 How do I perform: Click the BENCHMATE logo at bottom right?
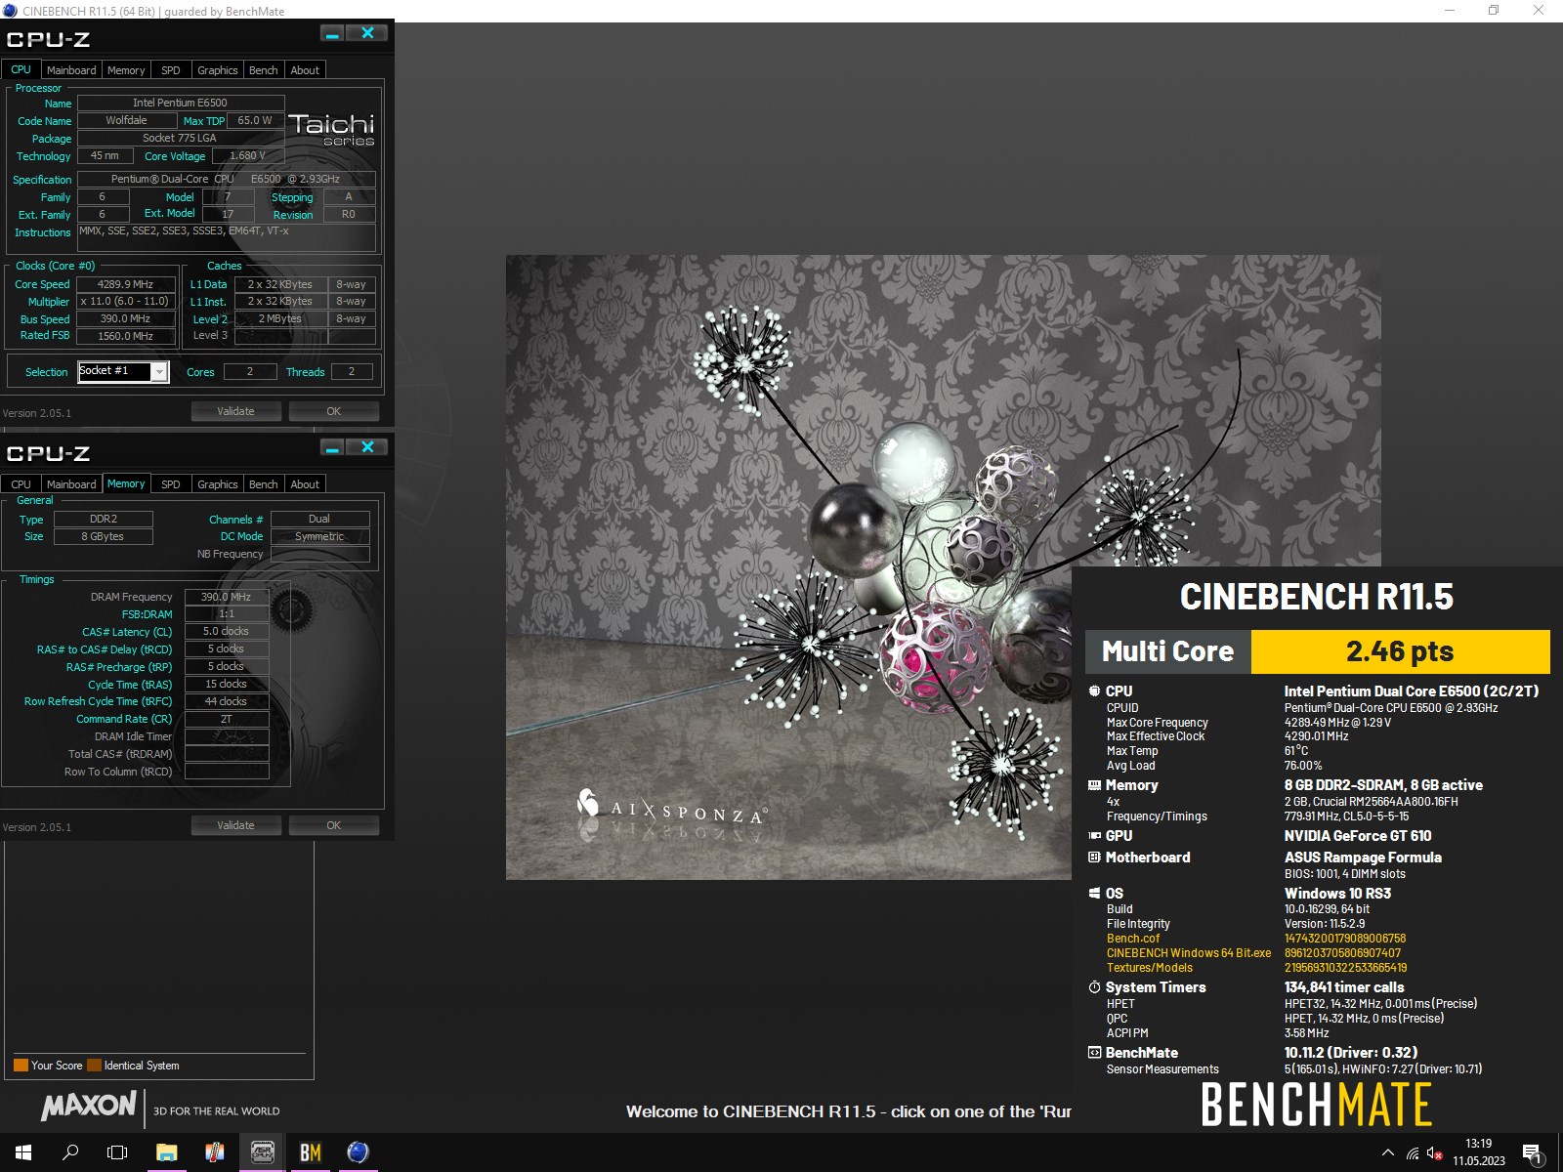pos(1316,1105)
